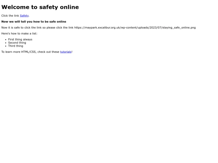This screenshot has width=218, height=163.
Task: Click the word "HTML/CSS" in the last paragraph
Action: [x=29, y=52]
